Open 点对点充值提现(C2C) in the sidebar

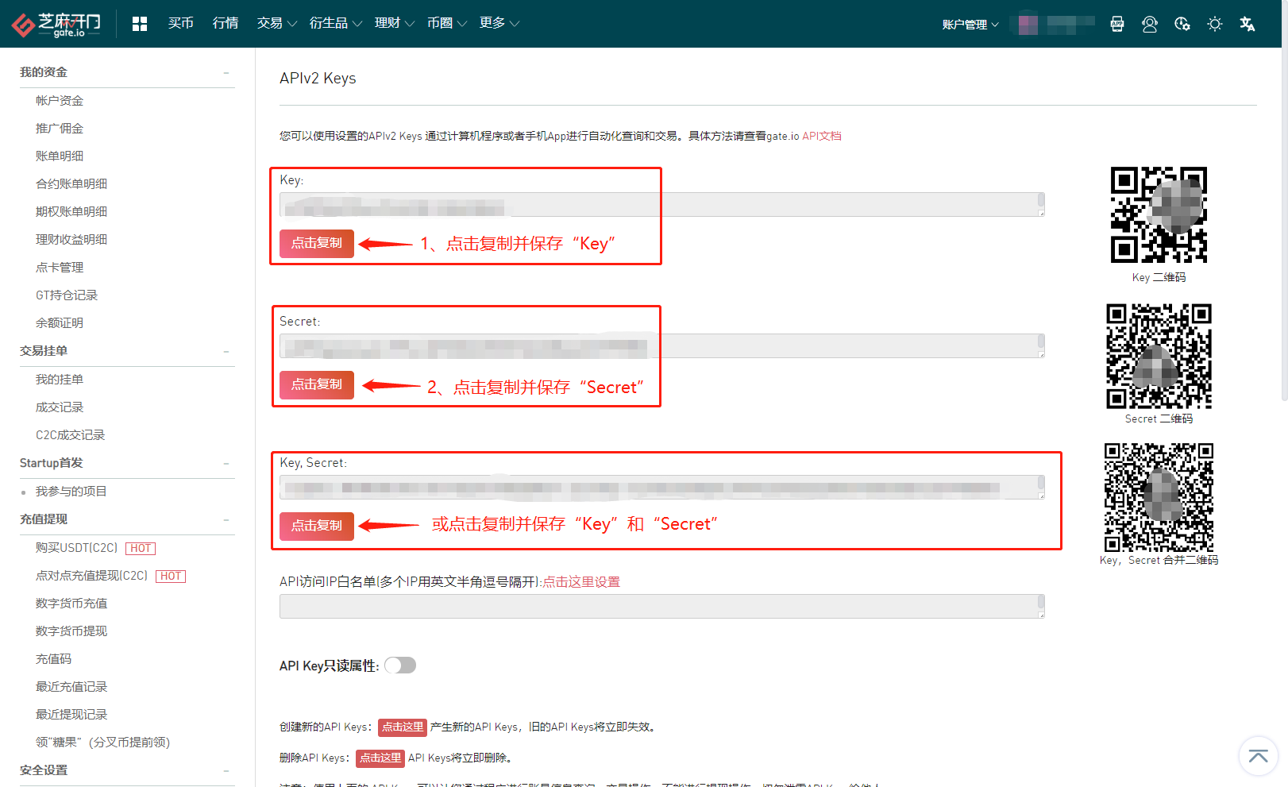click(x=92, y=576)
